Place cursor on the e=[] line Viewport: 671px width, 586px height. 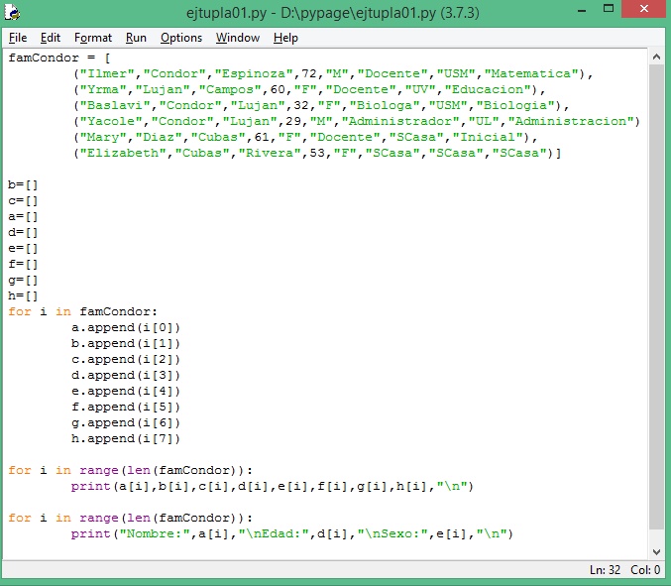click(x=23, y=248)
